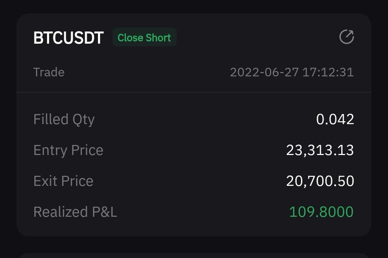Click the exit price value 20,700.50
Viewport: 388px width, 258px height.
click(320, 181)
